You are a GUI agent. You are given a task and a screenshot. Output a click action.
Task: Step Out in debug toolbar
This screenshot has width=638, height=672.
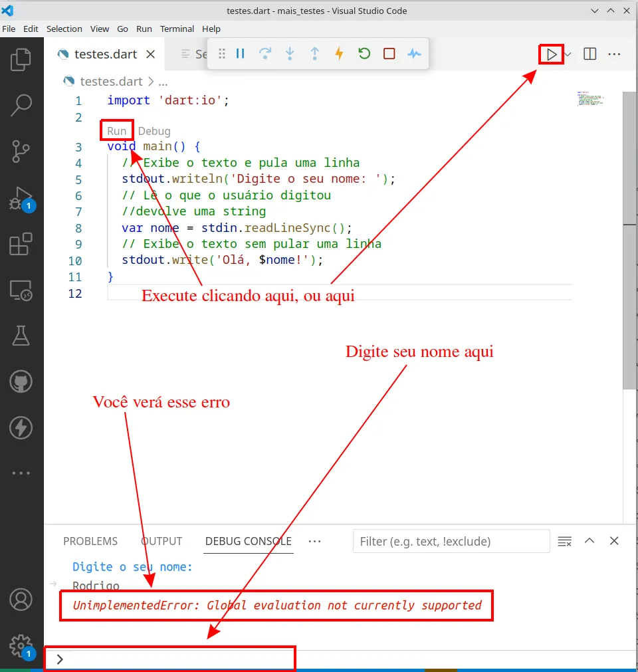point(315,54)
